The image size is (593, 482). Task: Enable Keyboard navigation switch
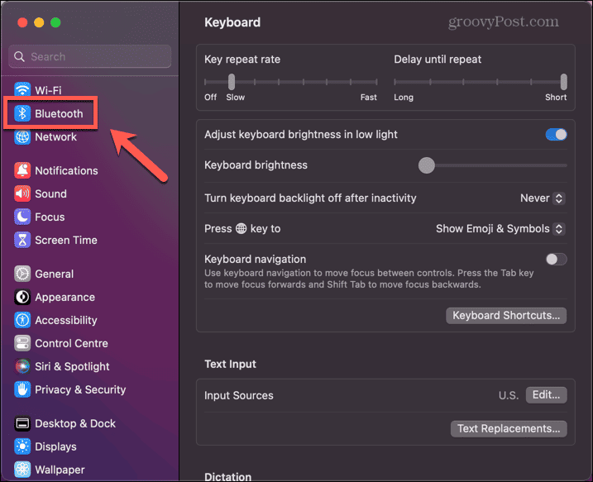pos(556,259)
